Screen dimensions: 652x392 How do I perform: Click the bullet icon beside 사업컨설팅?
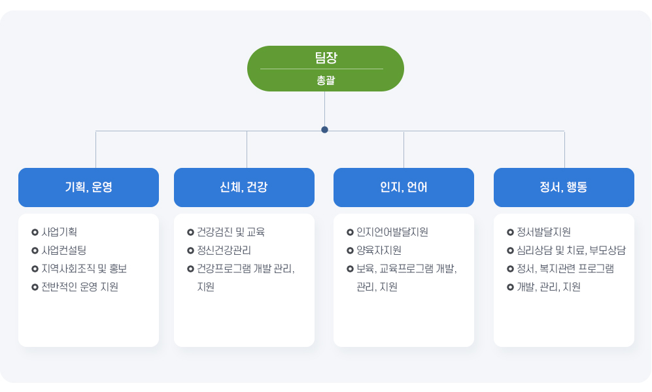(x=35, y=250)
